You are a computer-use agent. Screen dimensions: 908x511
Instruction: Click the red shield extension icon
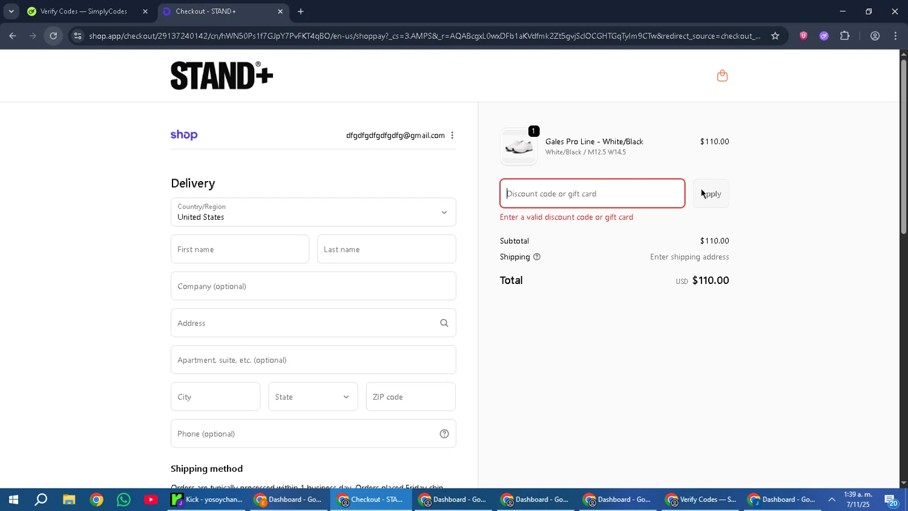(x=803, y=36)
